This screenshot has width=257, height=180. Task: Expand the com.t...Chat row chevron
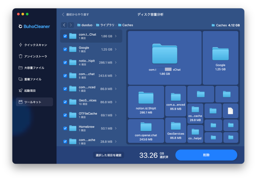click(116, 36)
